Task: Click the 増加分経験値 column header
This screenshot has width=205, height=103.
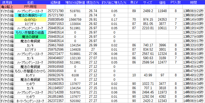Action: (75, 2)
